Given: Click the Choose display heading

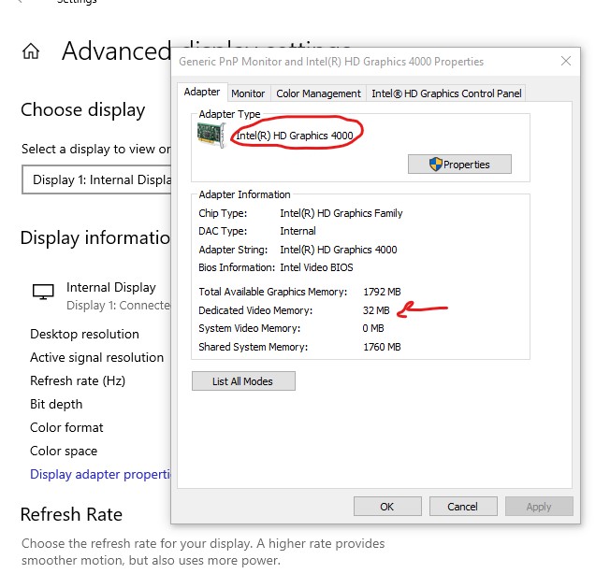Looking at the screenshot, I should (83, 110).
